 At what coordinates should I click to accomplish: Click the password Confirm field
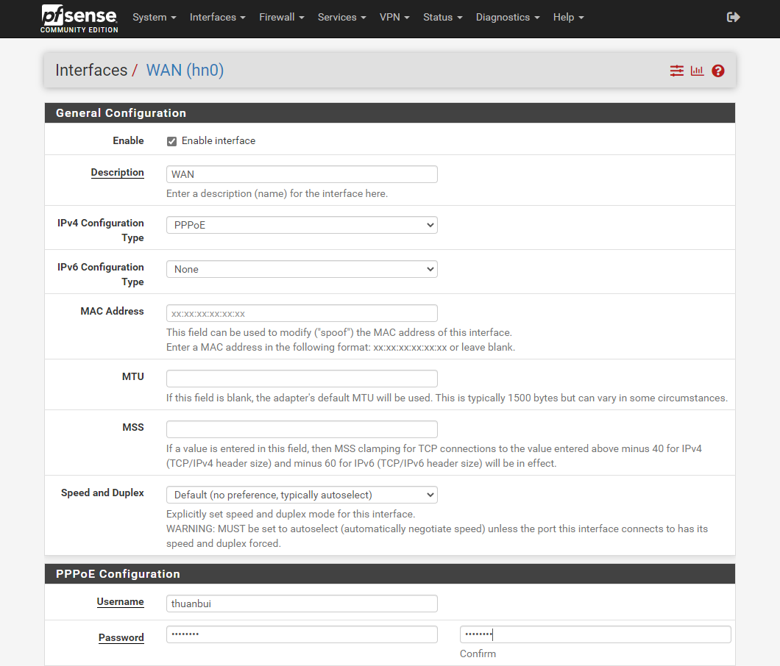595,634
